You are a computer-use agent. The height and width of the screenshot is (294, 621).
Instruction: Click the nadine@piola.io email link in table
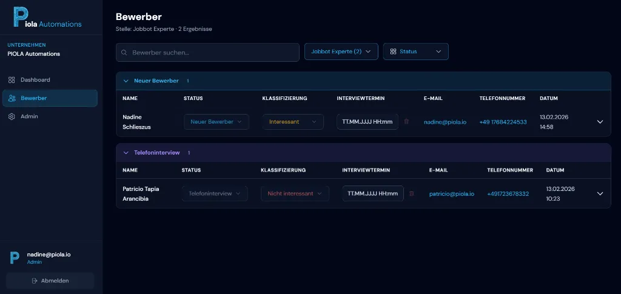click(445, 122)
